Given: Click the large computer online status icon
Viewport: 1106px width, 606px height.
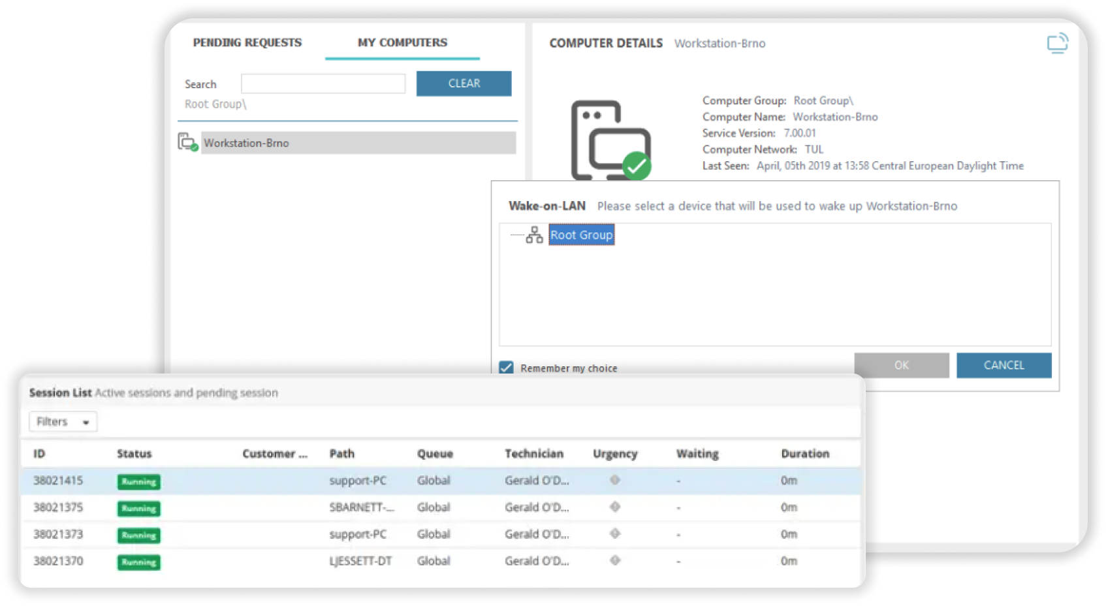Looking at the screenshot, I should [x=611, y=140].
